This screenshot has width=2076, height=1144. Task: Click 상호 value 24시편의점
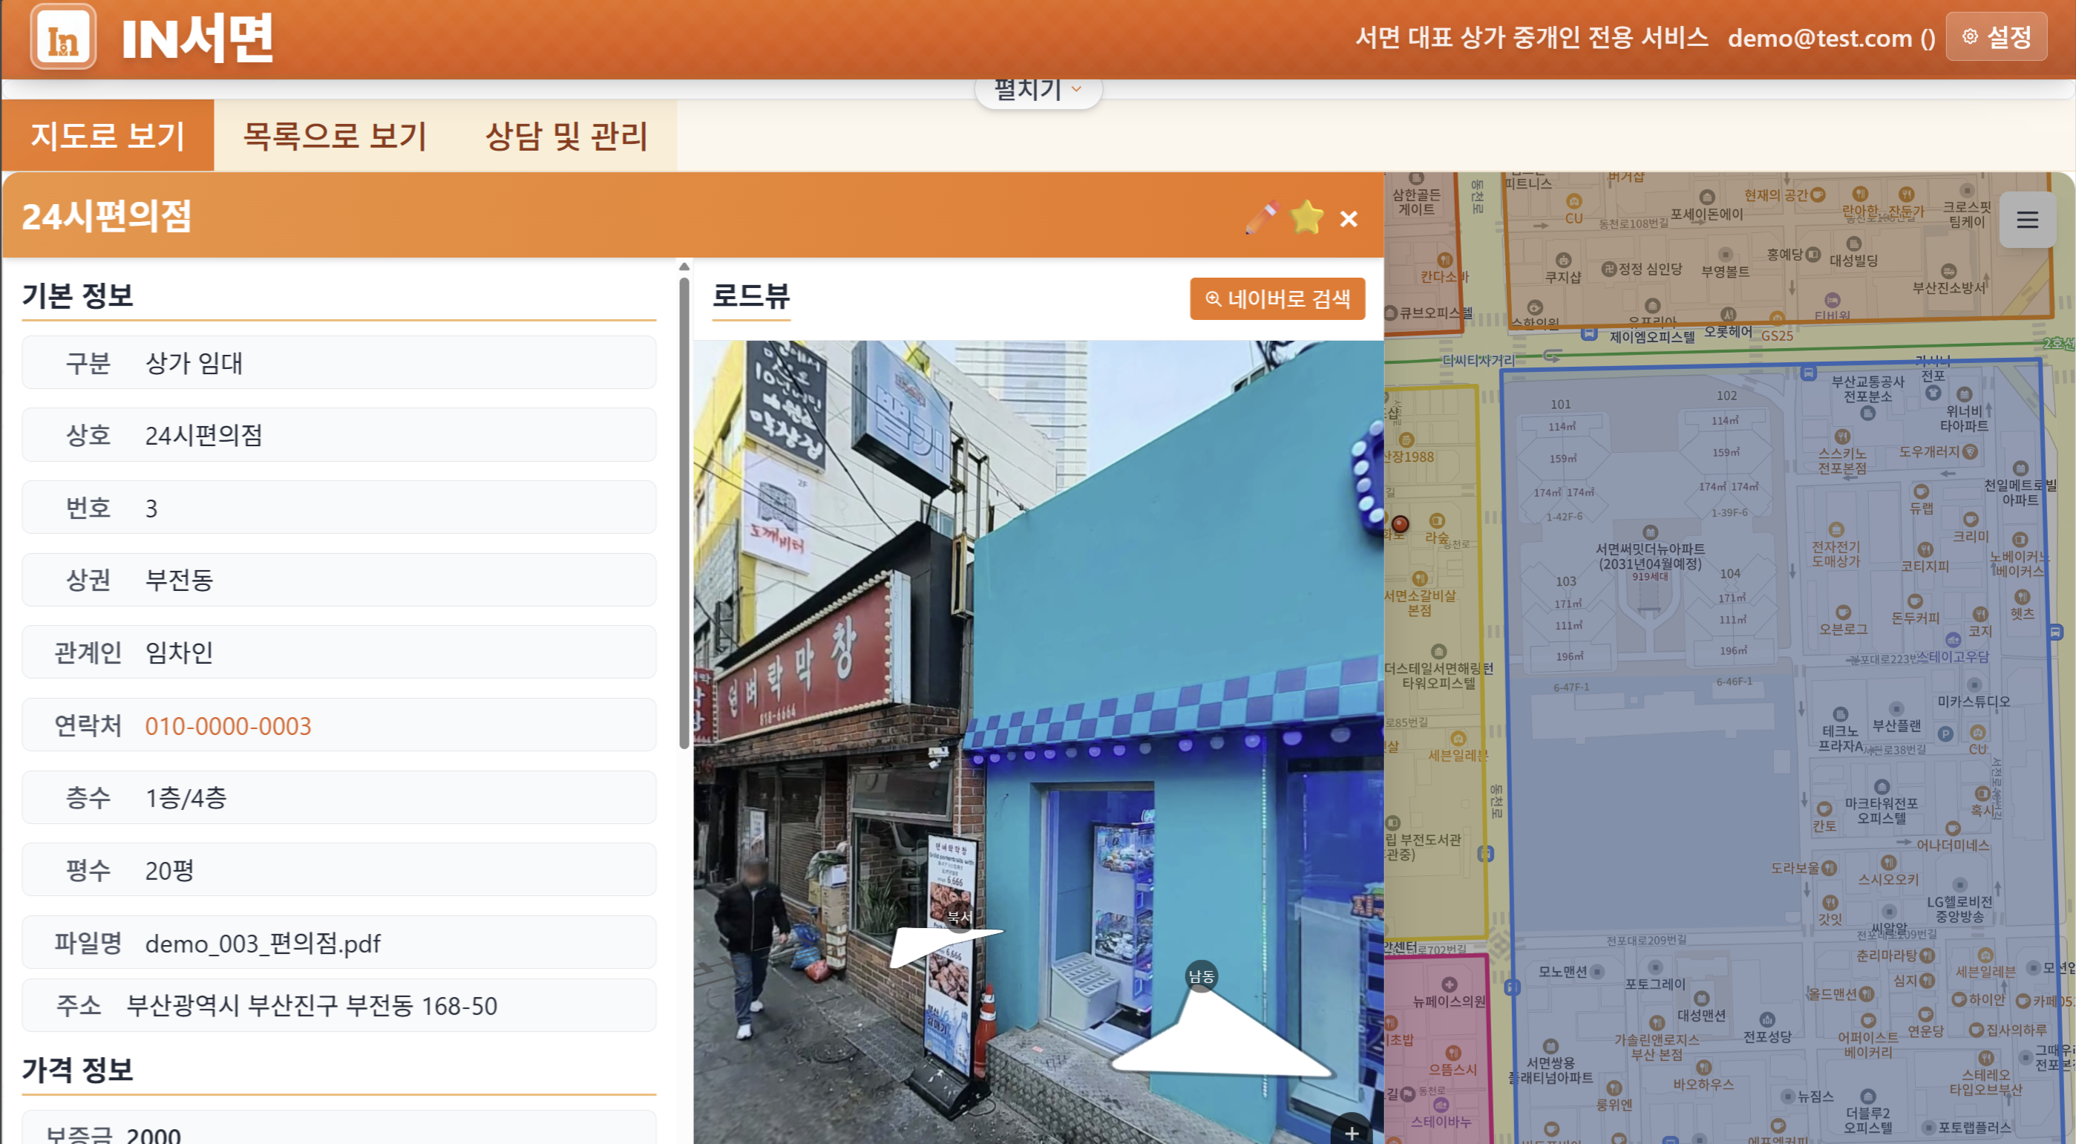pyautogui.click(x=203, y=435)
